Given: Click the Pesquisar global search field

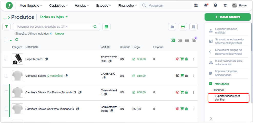Looking at the screenshot, I should [x=166, y=5].
